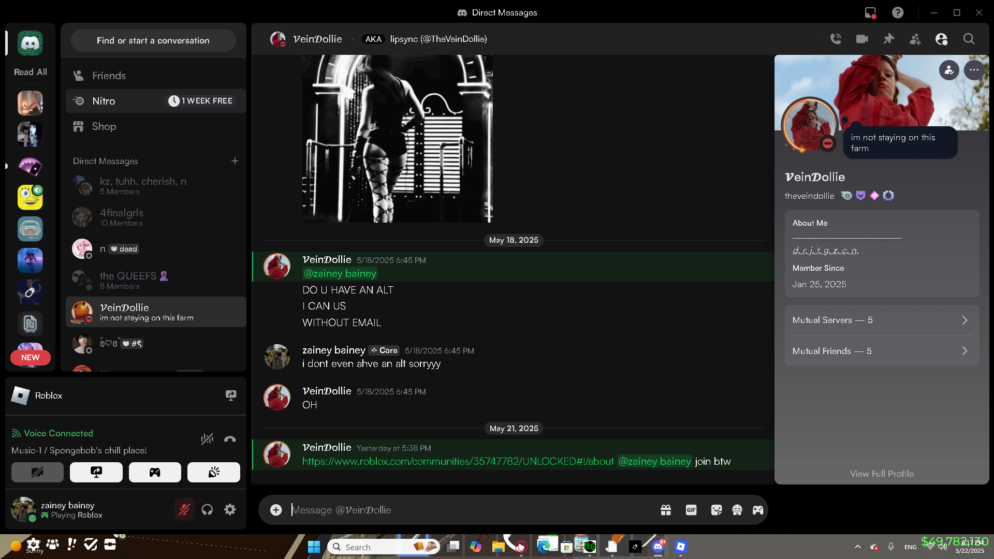
Task: Click the d.r.j.t.g.z.c.n. link in About Me
Action: pos(825,251)
